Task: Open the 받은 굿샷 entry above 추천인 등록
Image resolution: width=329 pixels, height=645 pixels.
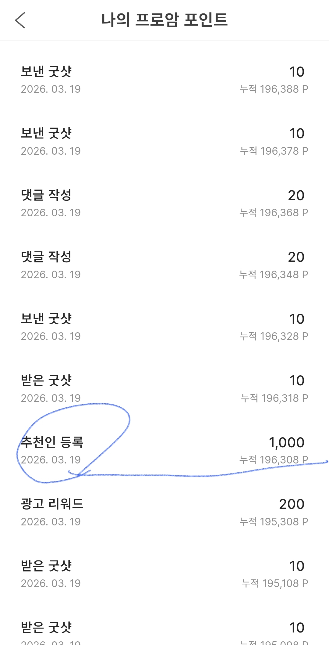Action: pos(46,380)
